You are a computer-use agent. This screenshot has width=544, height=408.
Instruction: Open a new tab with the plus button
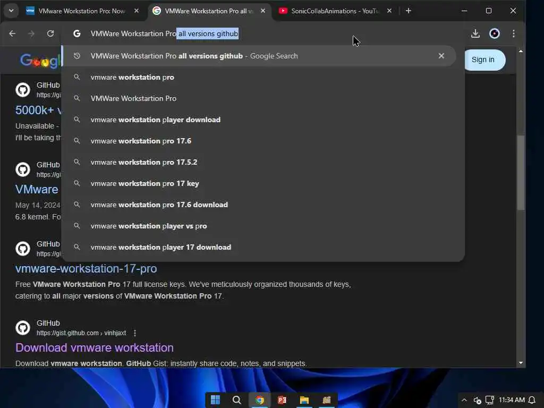tap(409, 11)
